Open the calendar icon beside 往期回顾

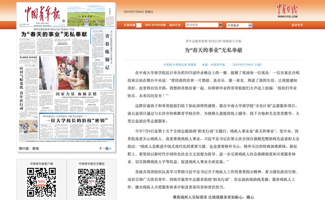(x=139, y=25)
